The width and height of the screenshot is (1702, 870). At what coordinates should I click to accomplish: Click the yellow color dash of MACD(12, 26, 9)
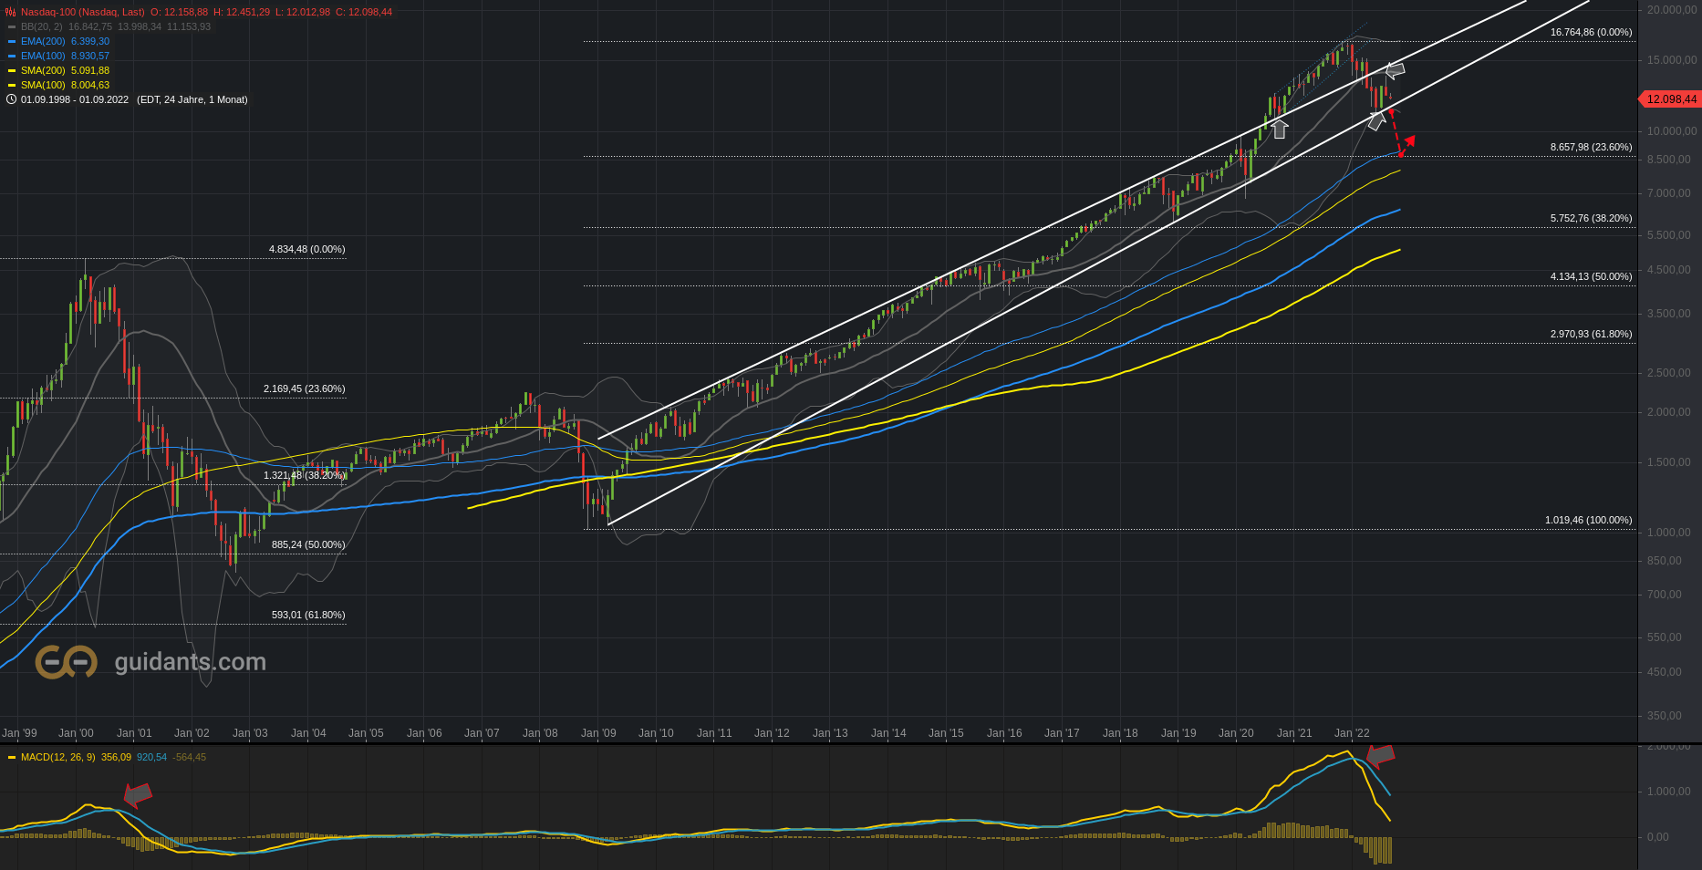tap(12, 757)
